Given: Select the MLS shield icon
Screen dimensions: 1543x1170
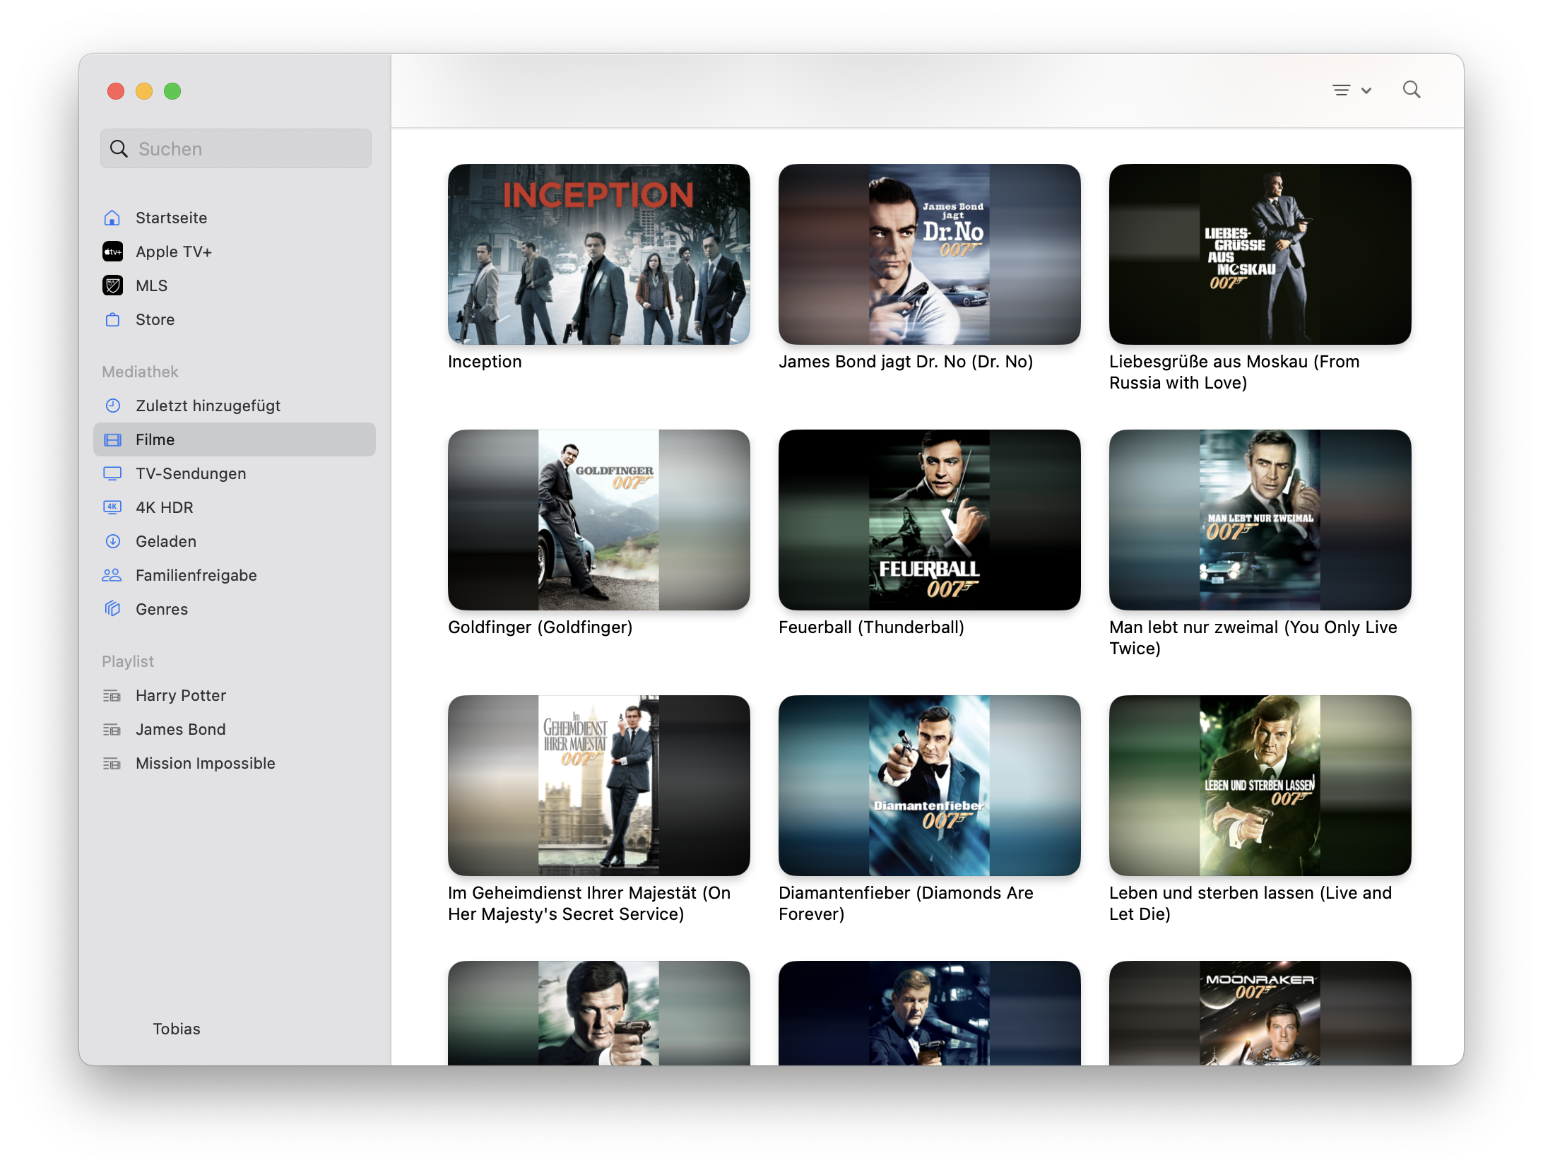Looking at the screenshot, I should click(112, 285).
